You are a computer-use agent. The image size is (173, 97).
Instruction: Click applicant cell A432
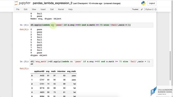[42, 75]
